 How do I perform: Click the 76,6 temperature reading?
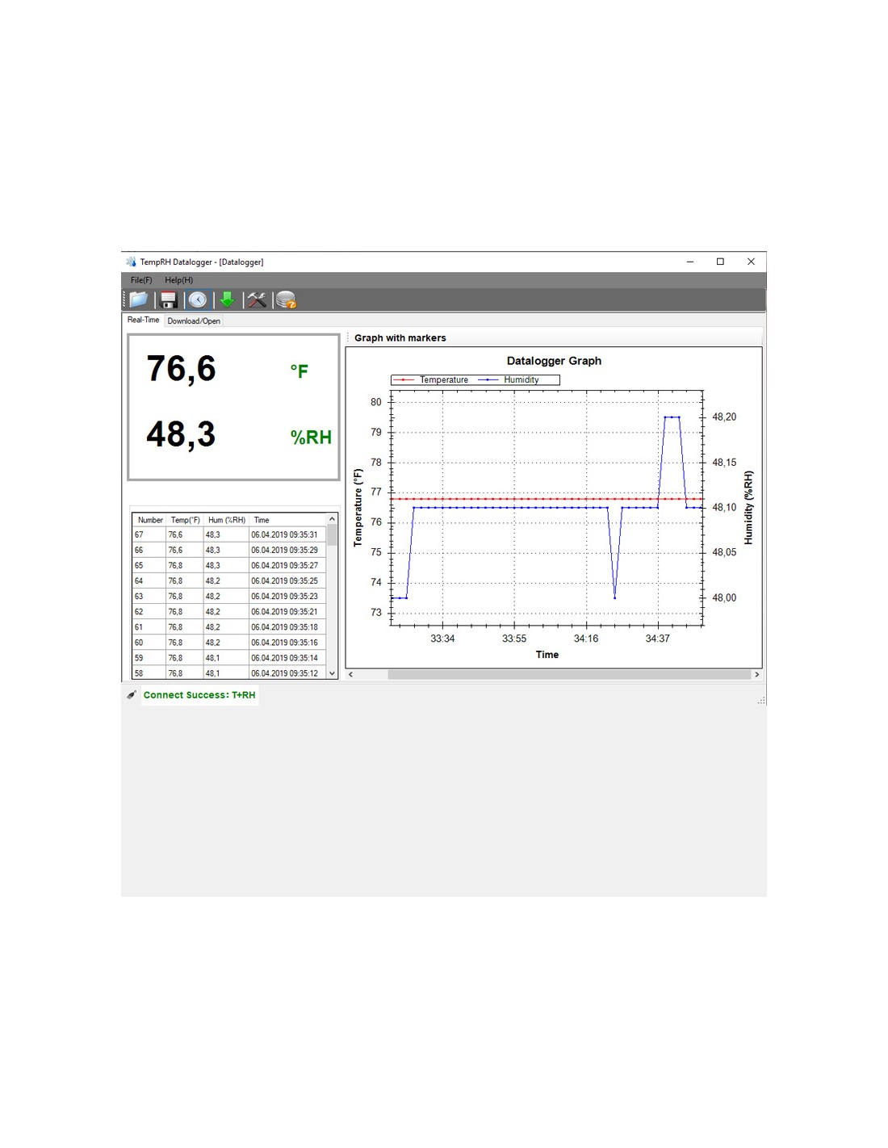pyautogui.click(x=182, y=369)
